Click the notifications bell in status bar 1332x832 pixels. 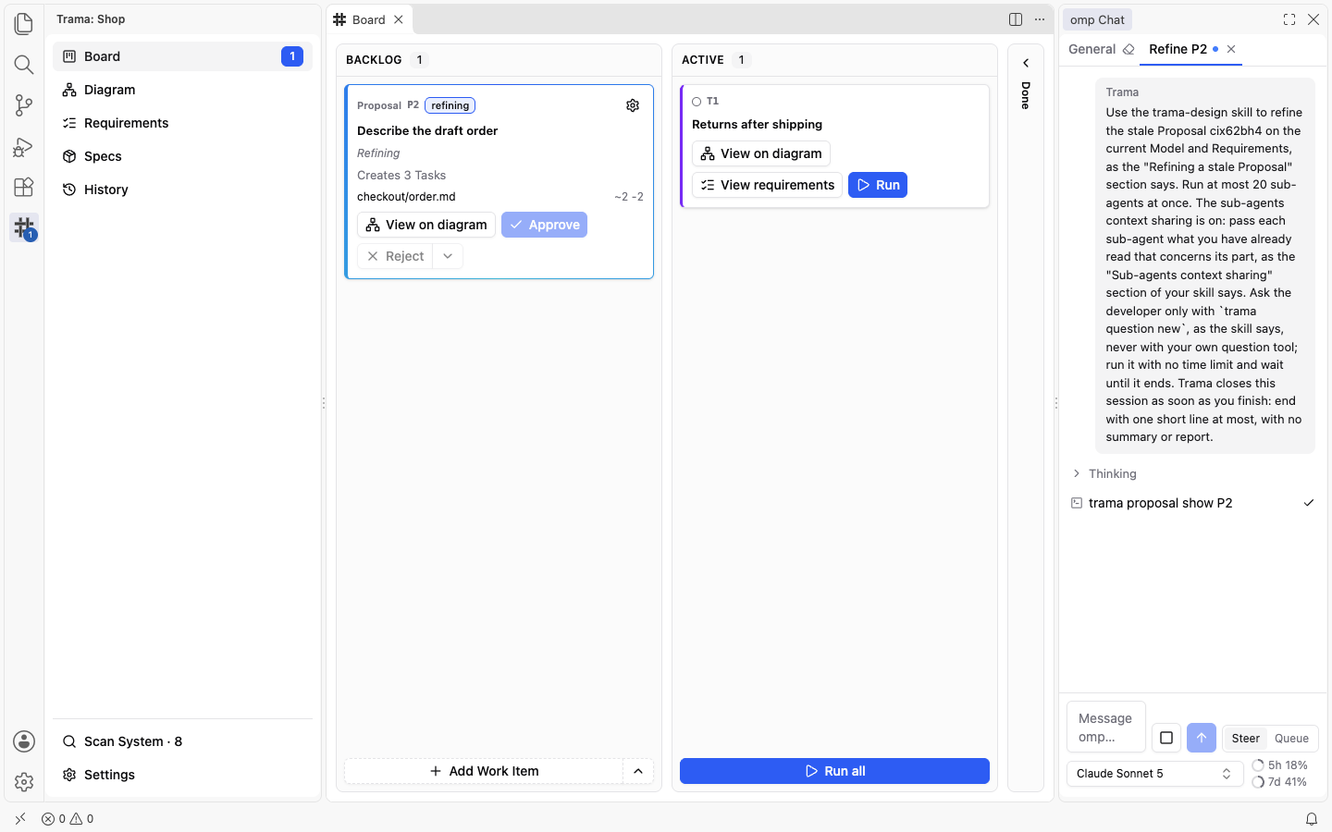[x=1312, y=819]
